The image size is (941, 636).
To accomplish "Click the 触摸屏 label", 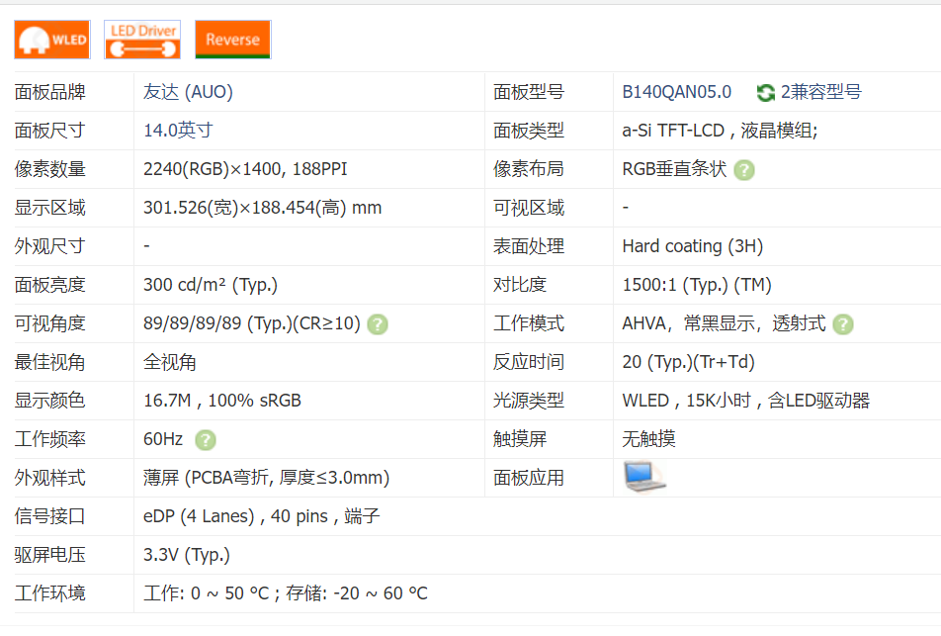I will 520,439.
